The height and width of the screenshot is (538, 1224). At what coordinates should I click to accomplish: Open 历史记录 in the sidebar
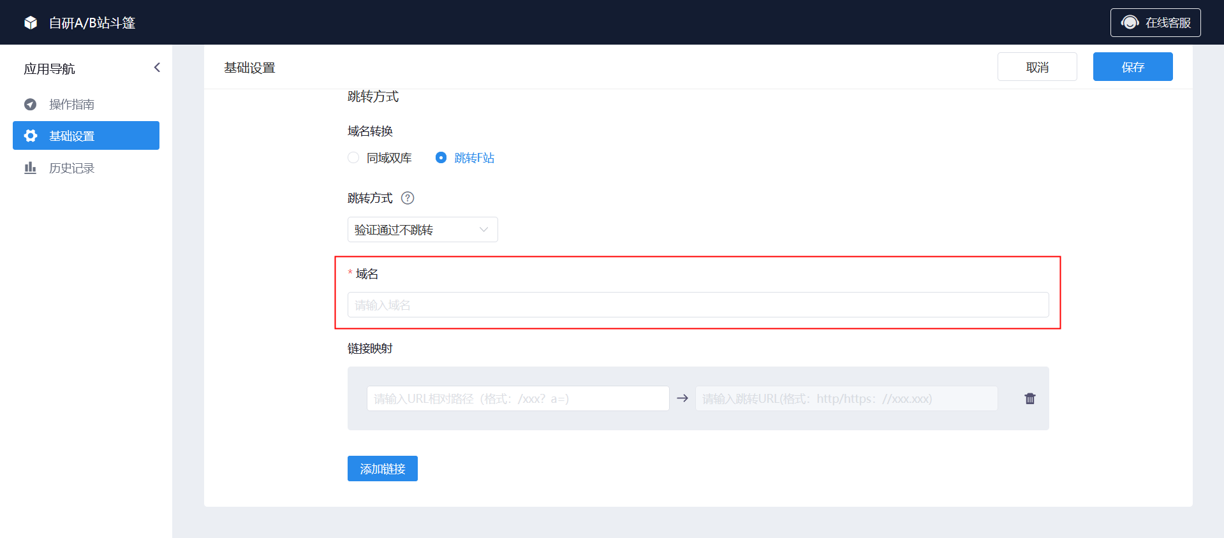pyautogui.click(x=86, y=168)
